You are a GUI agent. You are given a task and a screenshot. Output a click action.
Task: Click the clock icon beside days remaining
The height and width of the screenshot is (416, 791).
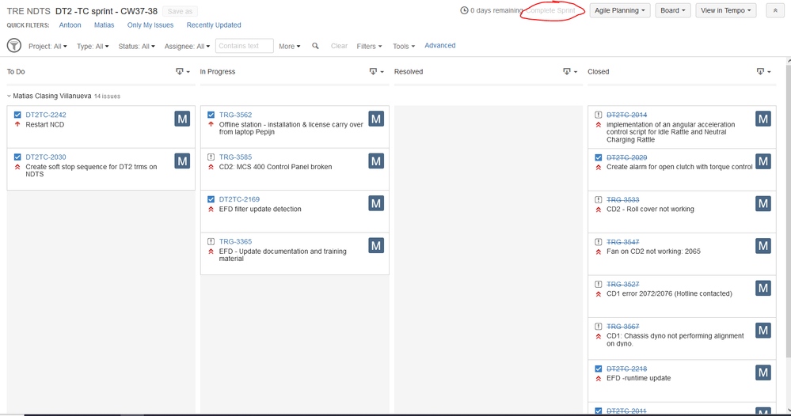tap(464, 10)
